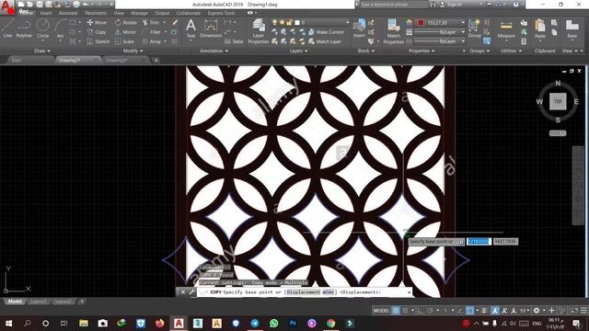This screenshot has height=331, width=589.
Task: Expand the Modify panel
Action: [x=133, y=51]
